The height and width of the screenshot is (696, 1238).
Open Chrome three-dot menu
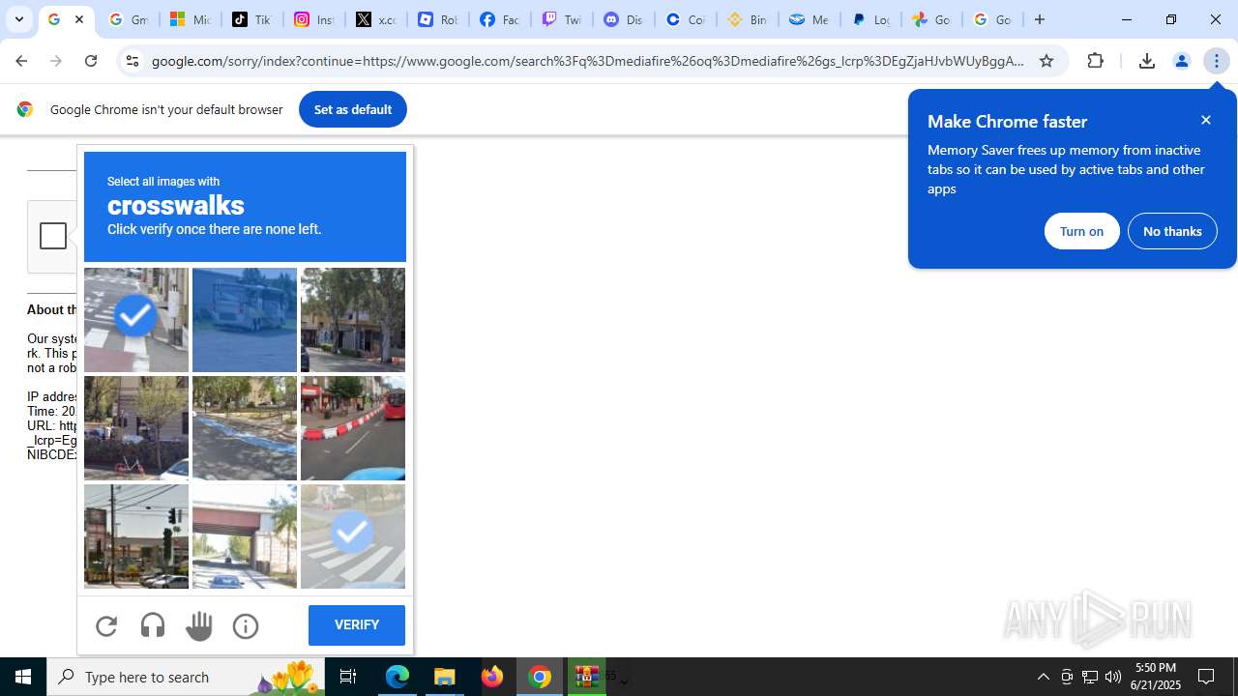(x=1217, y=61)
